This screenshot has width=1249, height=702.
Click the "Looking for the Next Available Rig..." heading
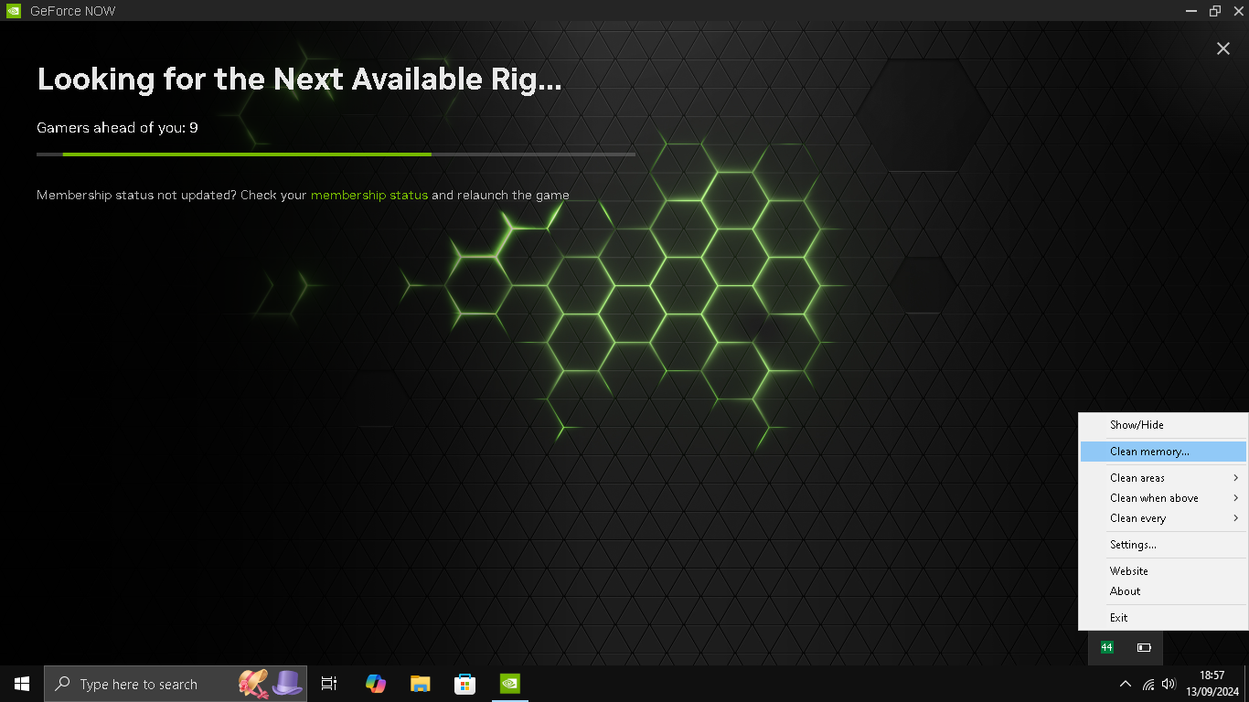pyautogui.click(x=299, y=80)
